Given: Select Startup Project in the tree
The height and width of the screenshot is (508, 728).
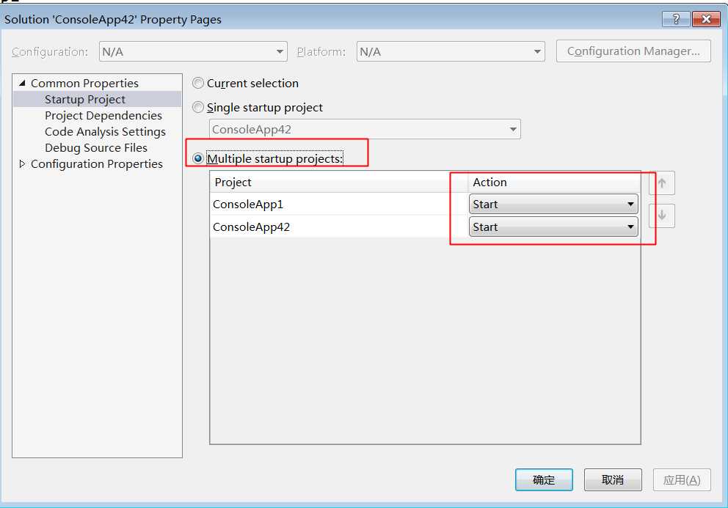Looking at the screenshot, I should (85, 99).
